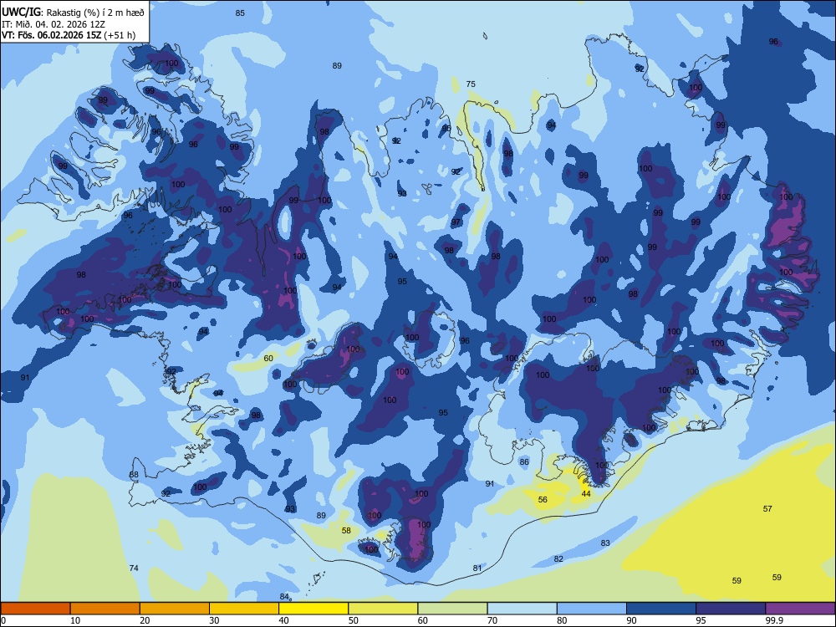
Task: Click the '57' humidity value on the map
Action: coord(767,508)
